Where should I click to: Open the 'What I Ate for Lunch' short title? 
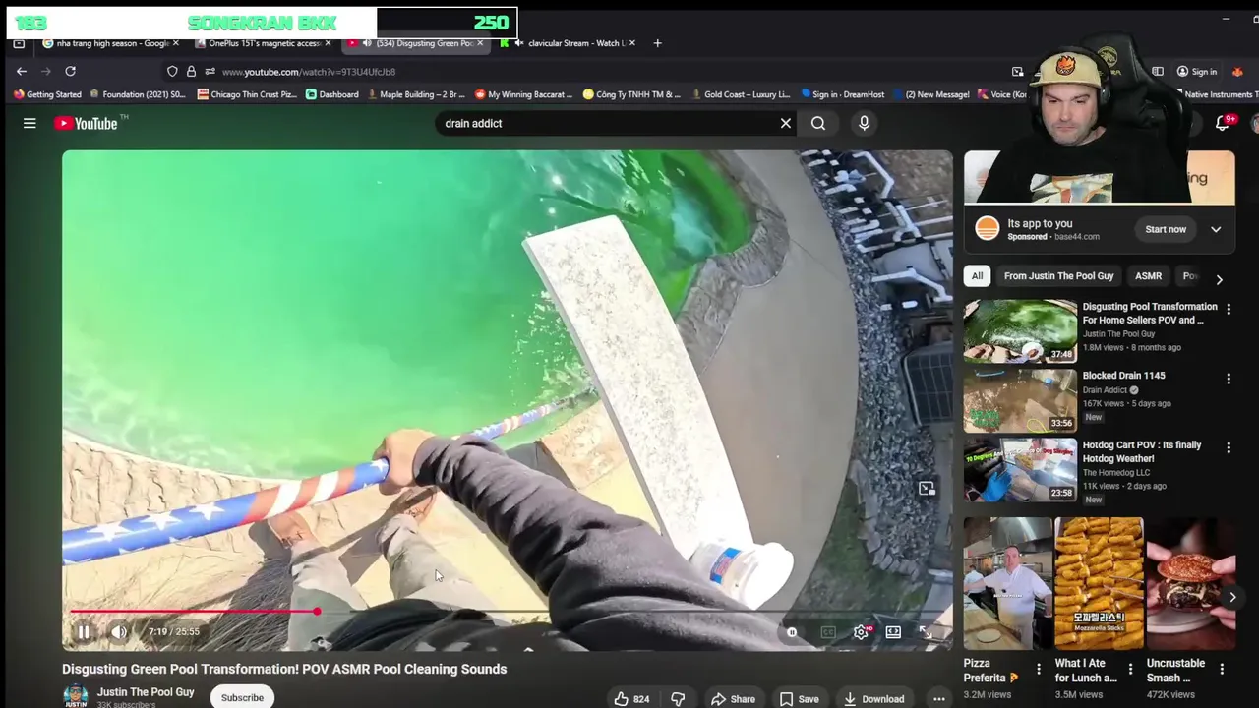pyautogui.click(x=1086, y=670)
